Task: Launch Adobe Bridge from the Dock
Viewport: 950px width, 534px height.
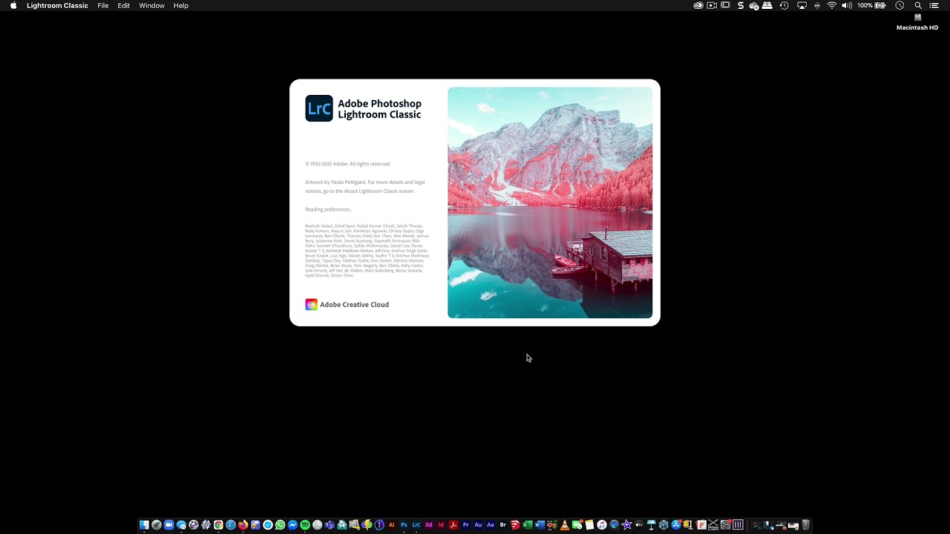Action: 503,525
